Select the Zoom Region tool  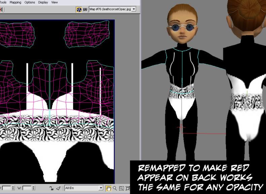pos(121,188)
